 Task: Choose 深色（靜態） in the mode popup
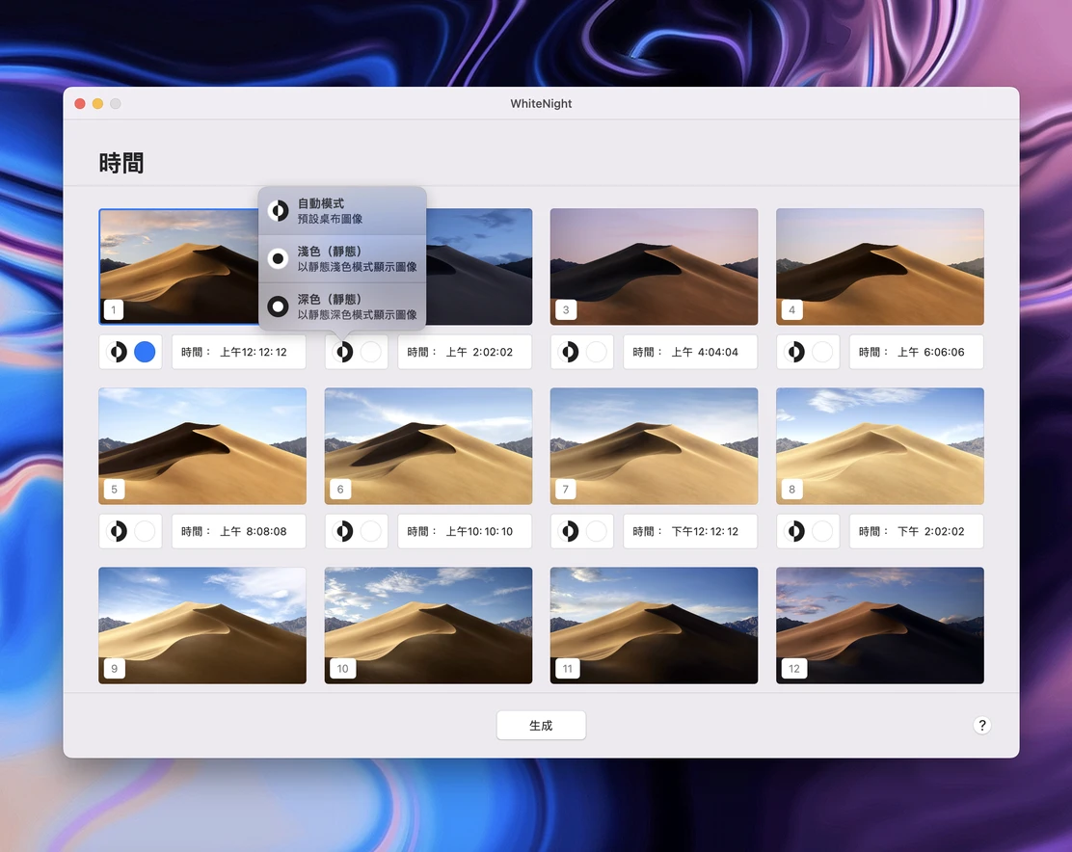click(342, 306)
